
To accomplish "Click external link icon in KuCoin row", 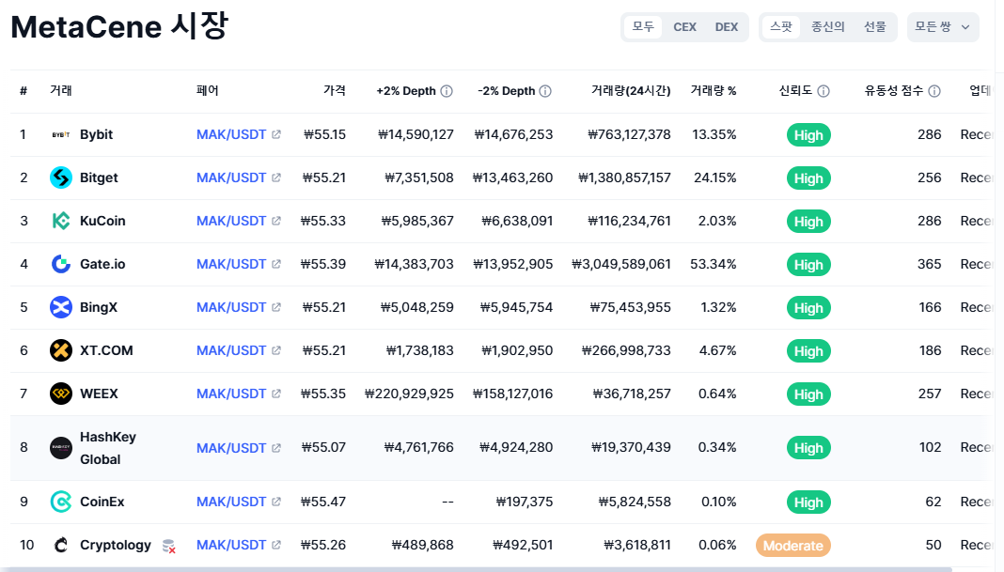I will coord(276,221).
